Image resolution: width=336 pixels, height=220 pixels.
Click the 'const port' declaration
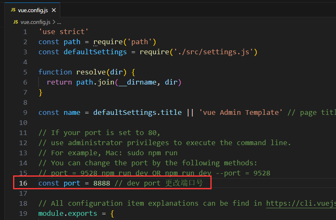pyautogui.click(x=59, y=183)
